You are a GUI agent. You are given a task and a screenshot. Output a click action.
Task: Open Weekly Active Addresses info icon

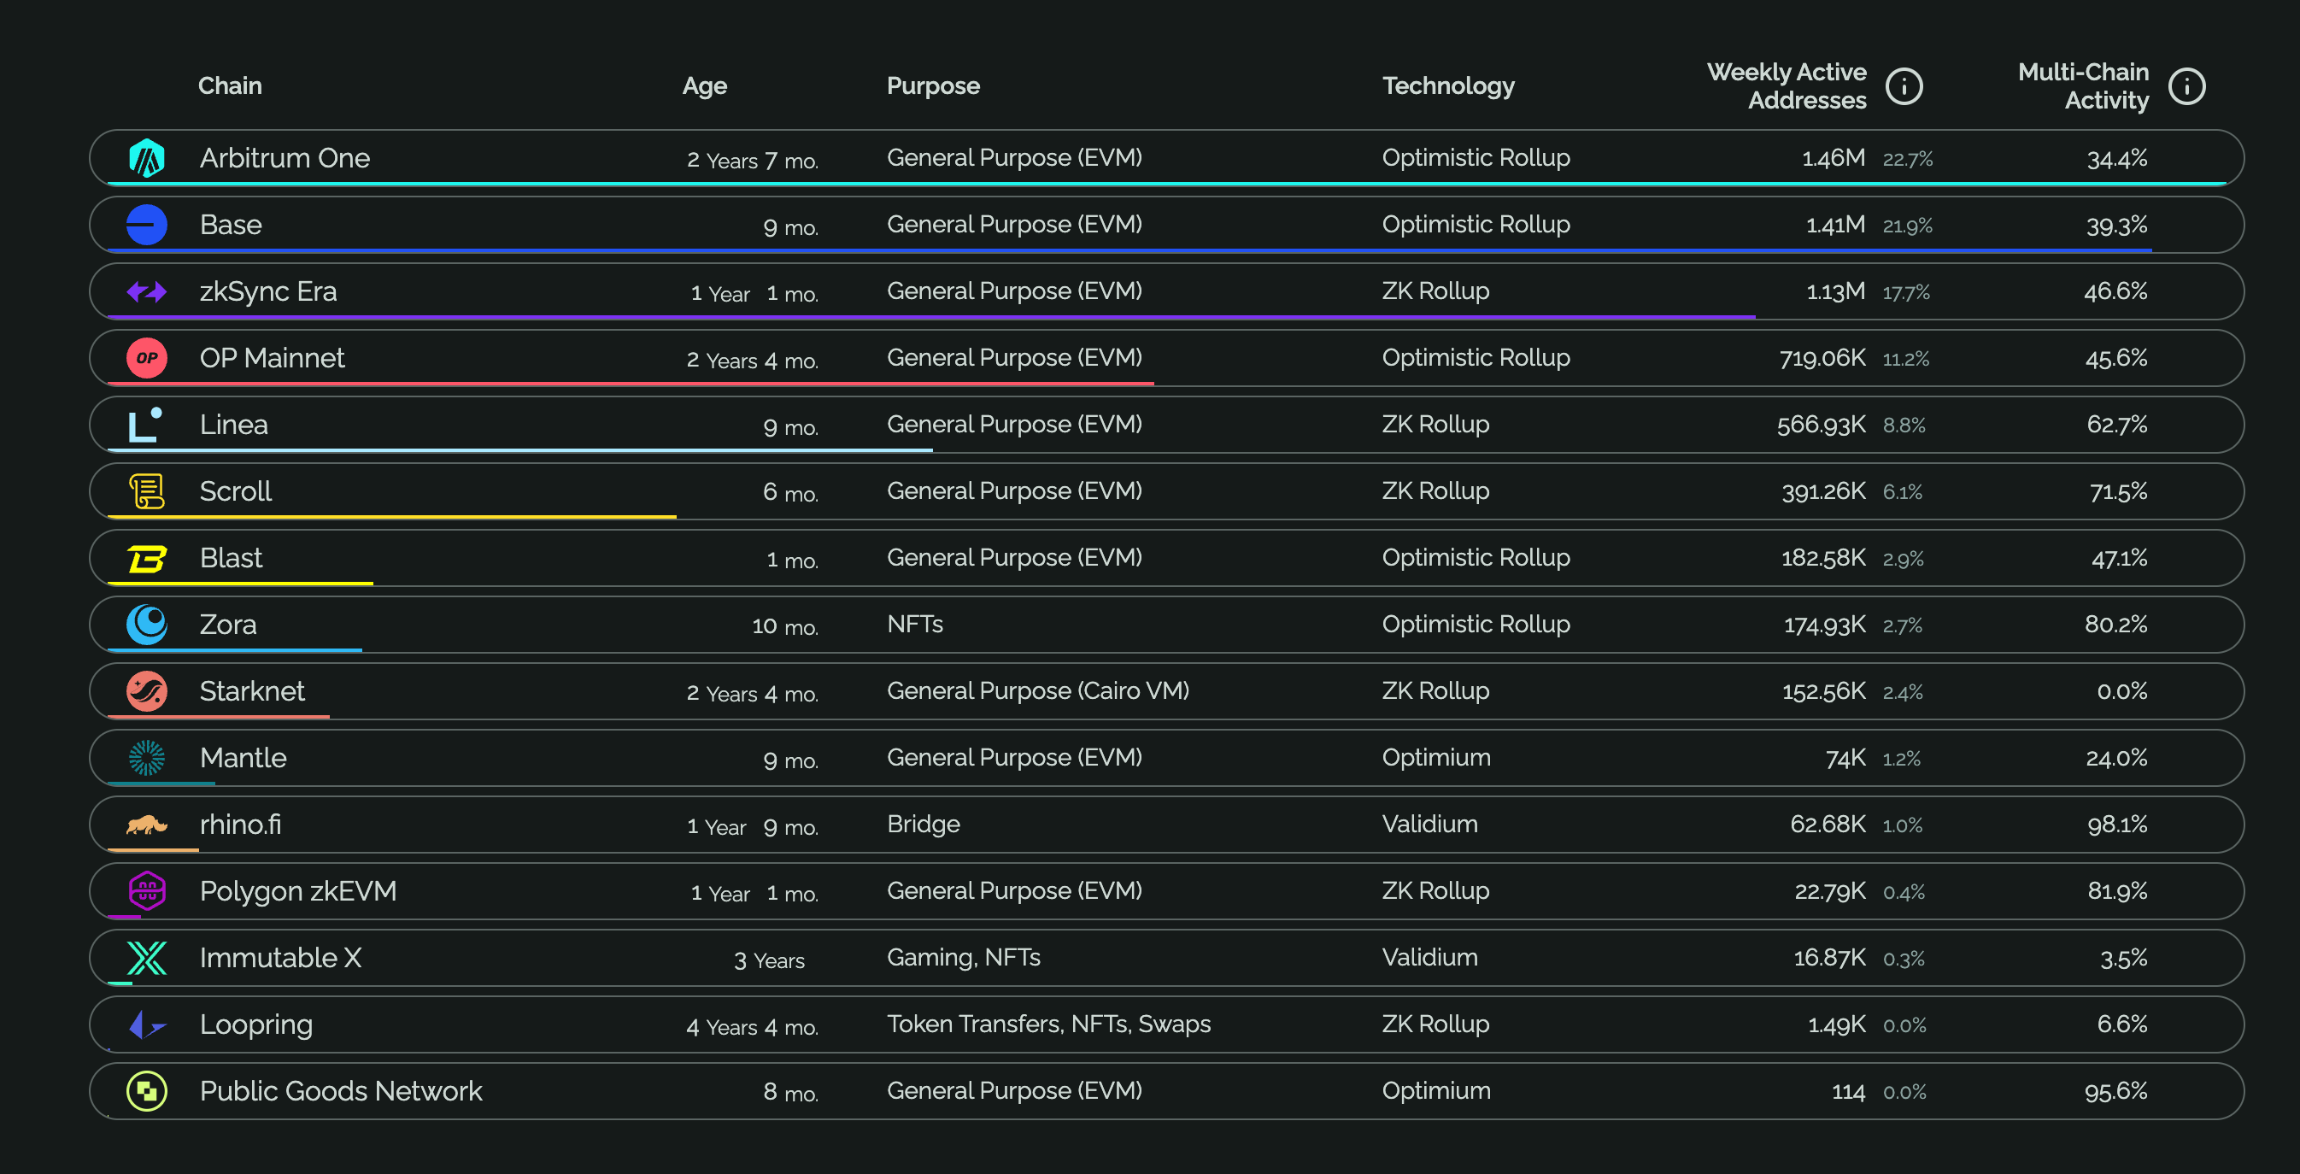pyautogui.click(x=1904, y=86)
